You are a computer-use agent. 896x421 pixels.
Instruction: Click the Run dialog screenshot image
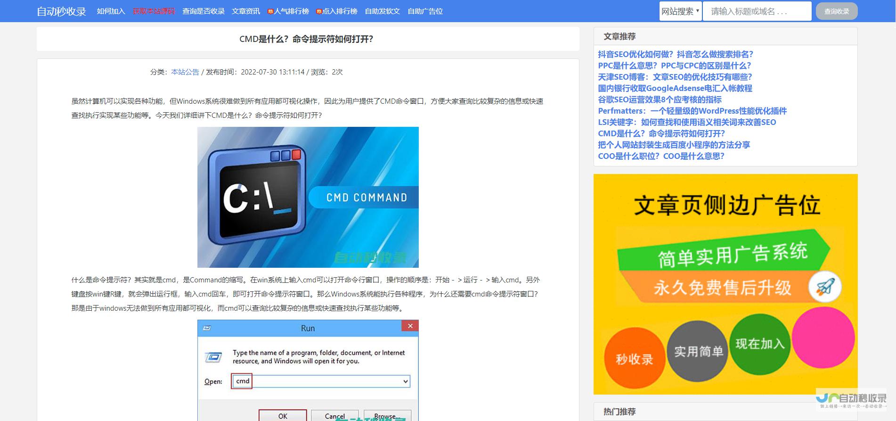pos(308,370)
